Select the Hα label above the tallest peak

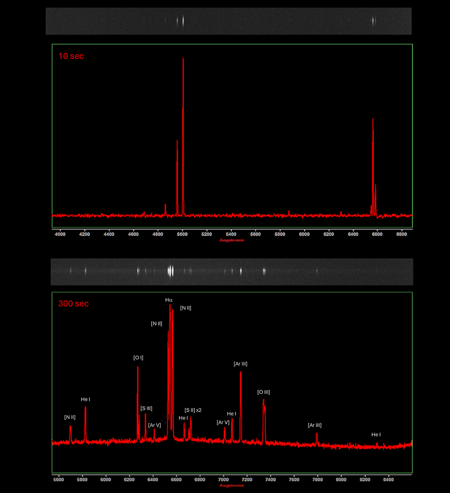click(169, 300)
